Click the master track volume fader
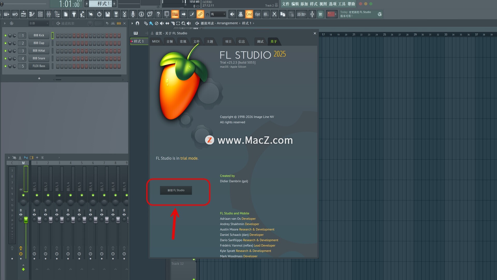 pos(26,220)
